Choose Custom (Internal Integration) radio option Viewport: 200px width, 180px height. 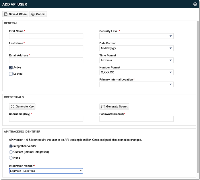[11, 152]
